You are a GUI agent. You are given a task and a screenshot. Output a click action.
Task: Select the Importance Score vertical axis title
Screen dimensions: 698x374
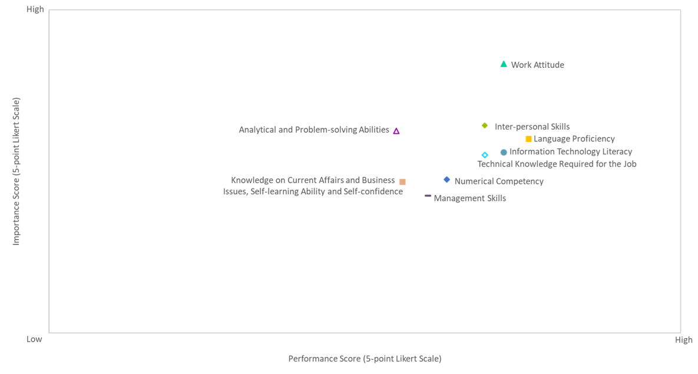click(x=16, y=171)
